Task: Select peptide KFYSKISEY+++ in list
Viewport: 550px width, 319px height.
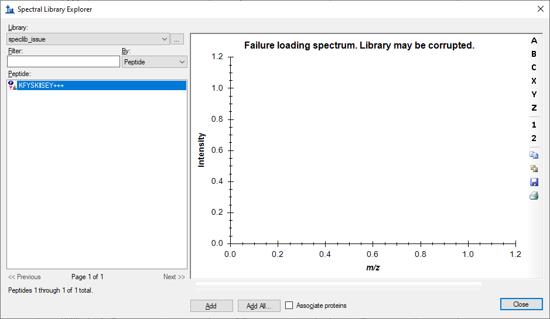Action: [41, 85]
